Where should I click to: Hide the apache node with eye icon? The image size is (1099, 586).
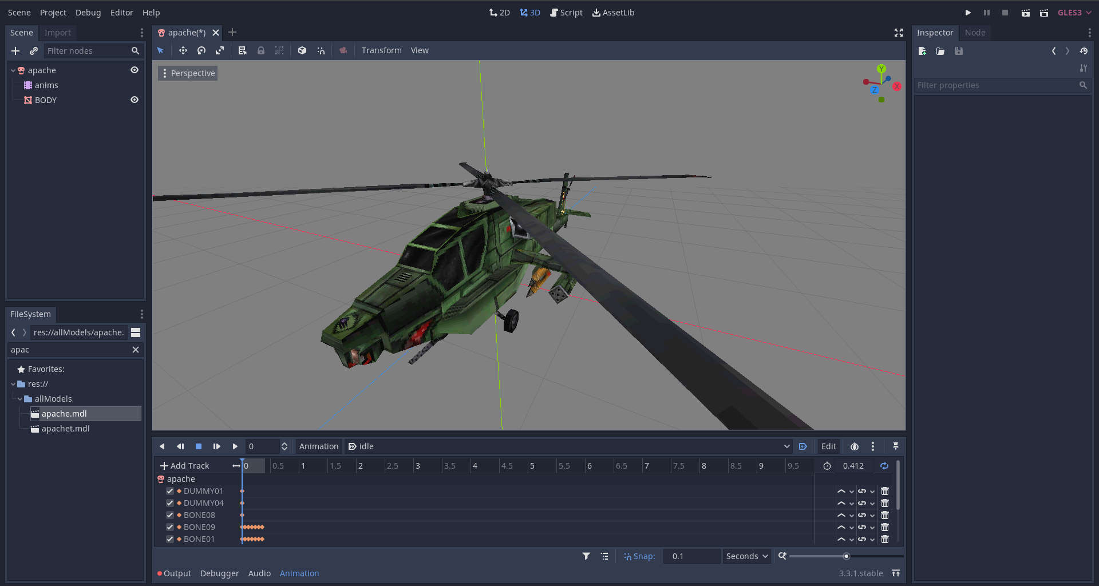[135, 70]
